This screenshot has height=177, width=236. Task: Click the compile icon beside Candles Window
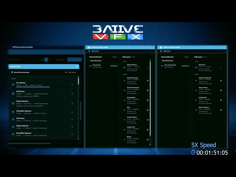pos(124,120)
